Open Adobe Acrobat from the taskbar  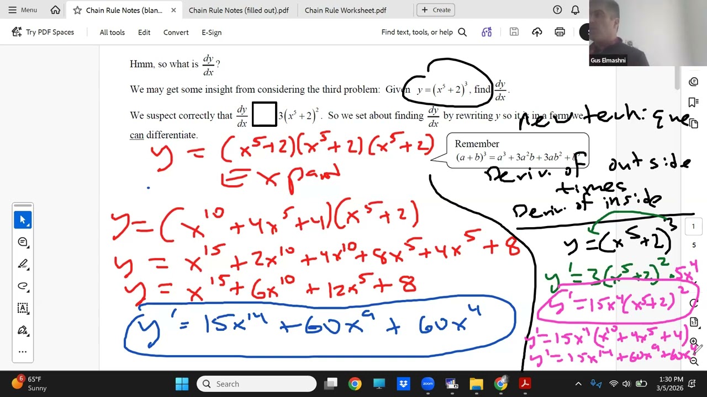coord(525,384)
